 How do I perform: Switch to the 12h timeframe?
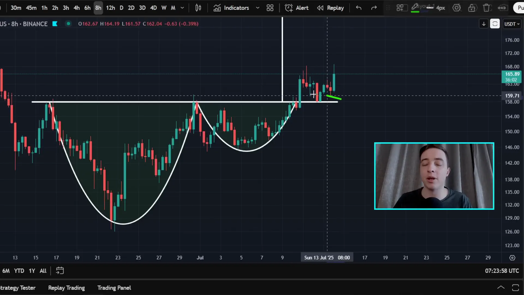click(111, 8)
